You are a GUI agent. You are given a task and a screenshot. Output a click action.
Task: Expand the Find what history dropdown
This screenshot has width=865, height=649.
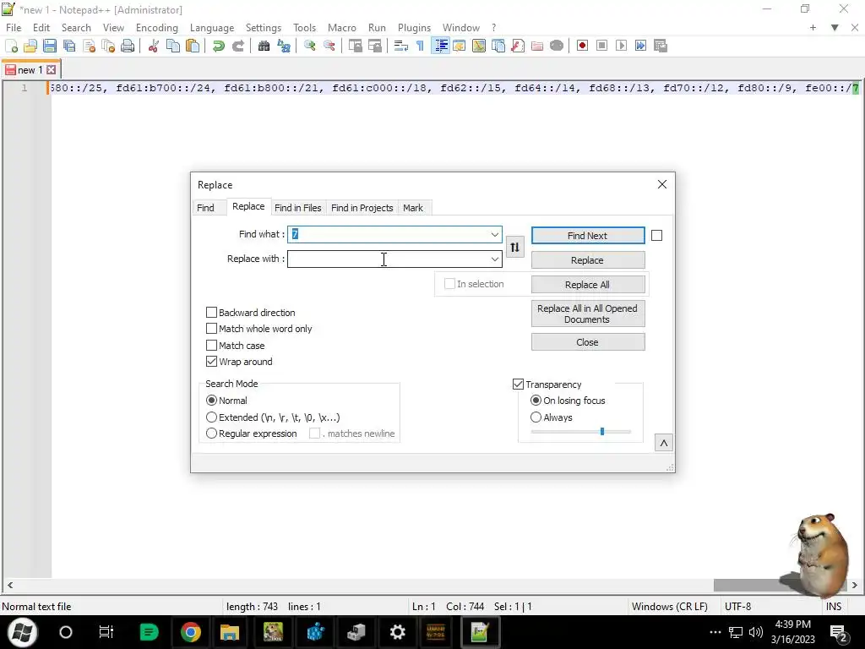(x=495, y=235)
